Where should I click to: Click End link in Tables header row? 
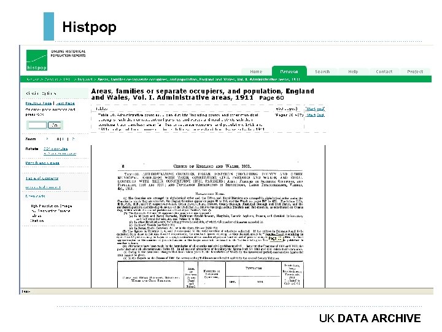tap(321, 109)
